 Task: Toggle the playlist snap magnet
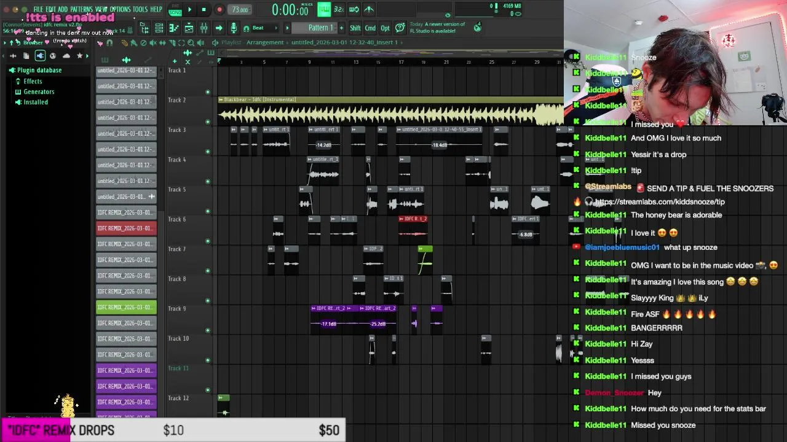point(109,42)
